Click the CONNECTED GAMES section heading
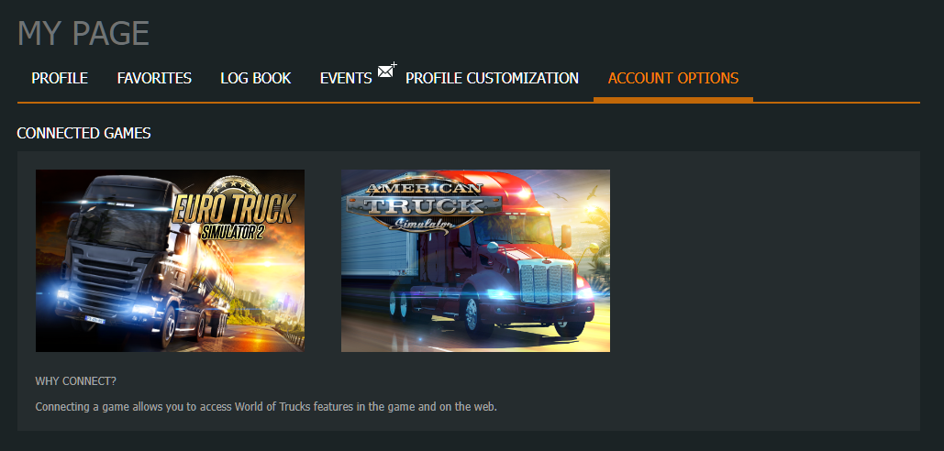The image size is (944, 451). pyautogui.click(x=83, y=133)
